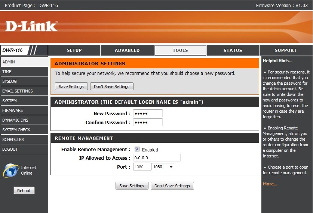
Task: Focus the New Password field
Action: click(x=148, y=113)
